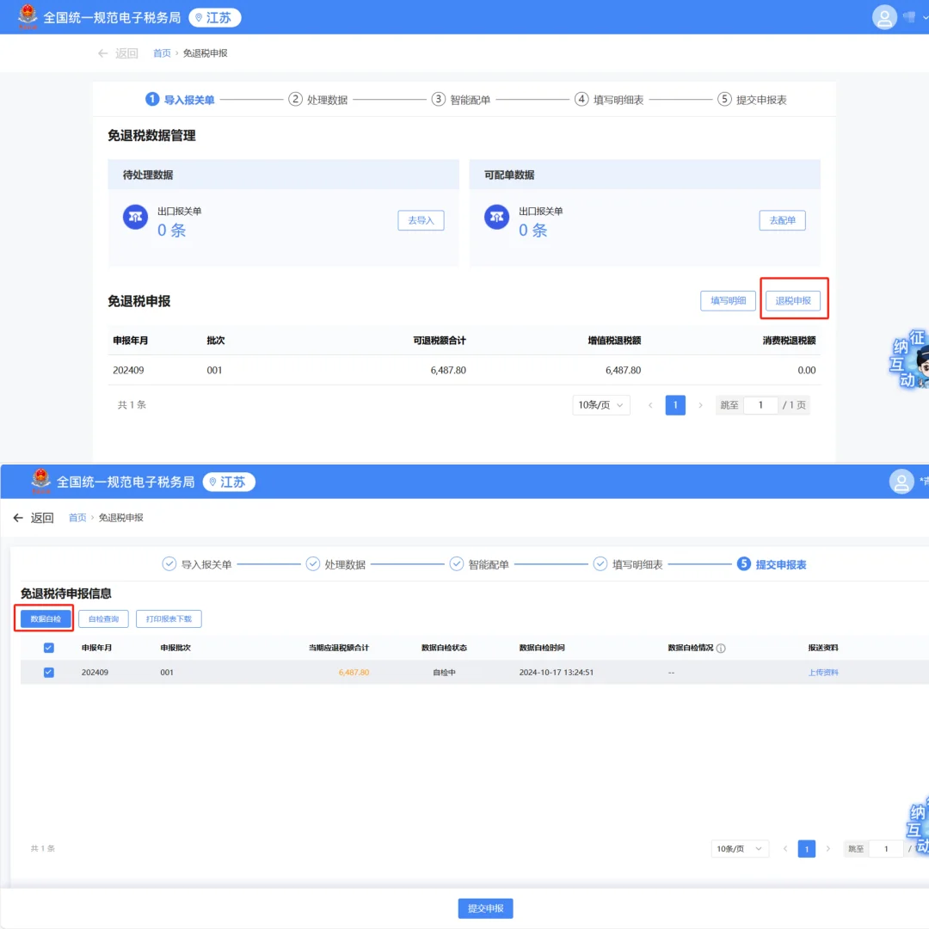Select step 5 提交申报表 in the top wizard
The image size is (929, 929).
752,100
